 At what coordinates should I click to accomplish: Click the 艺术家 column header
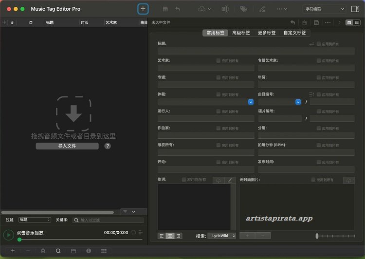[x=111, y=22]
